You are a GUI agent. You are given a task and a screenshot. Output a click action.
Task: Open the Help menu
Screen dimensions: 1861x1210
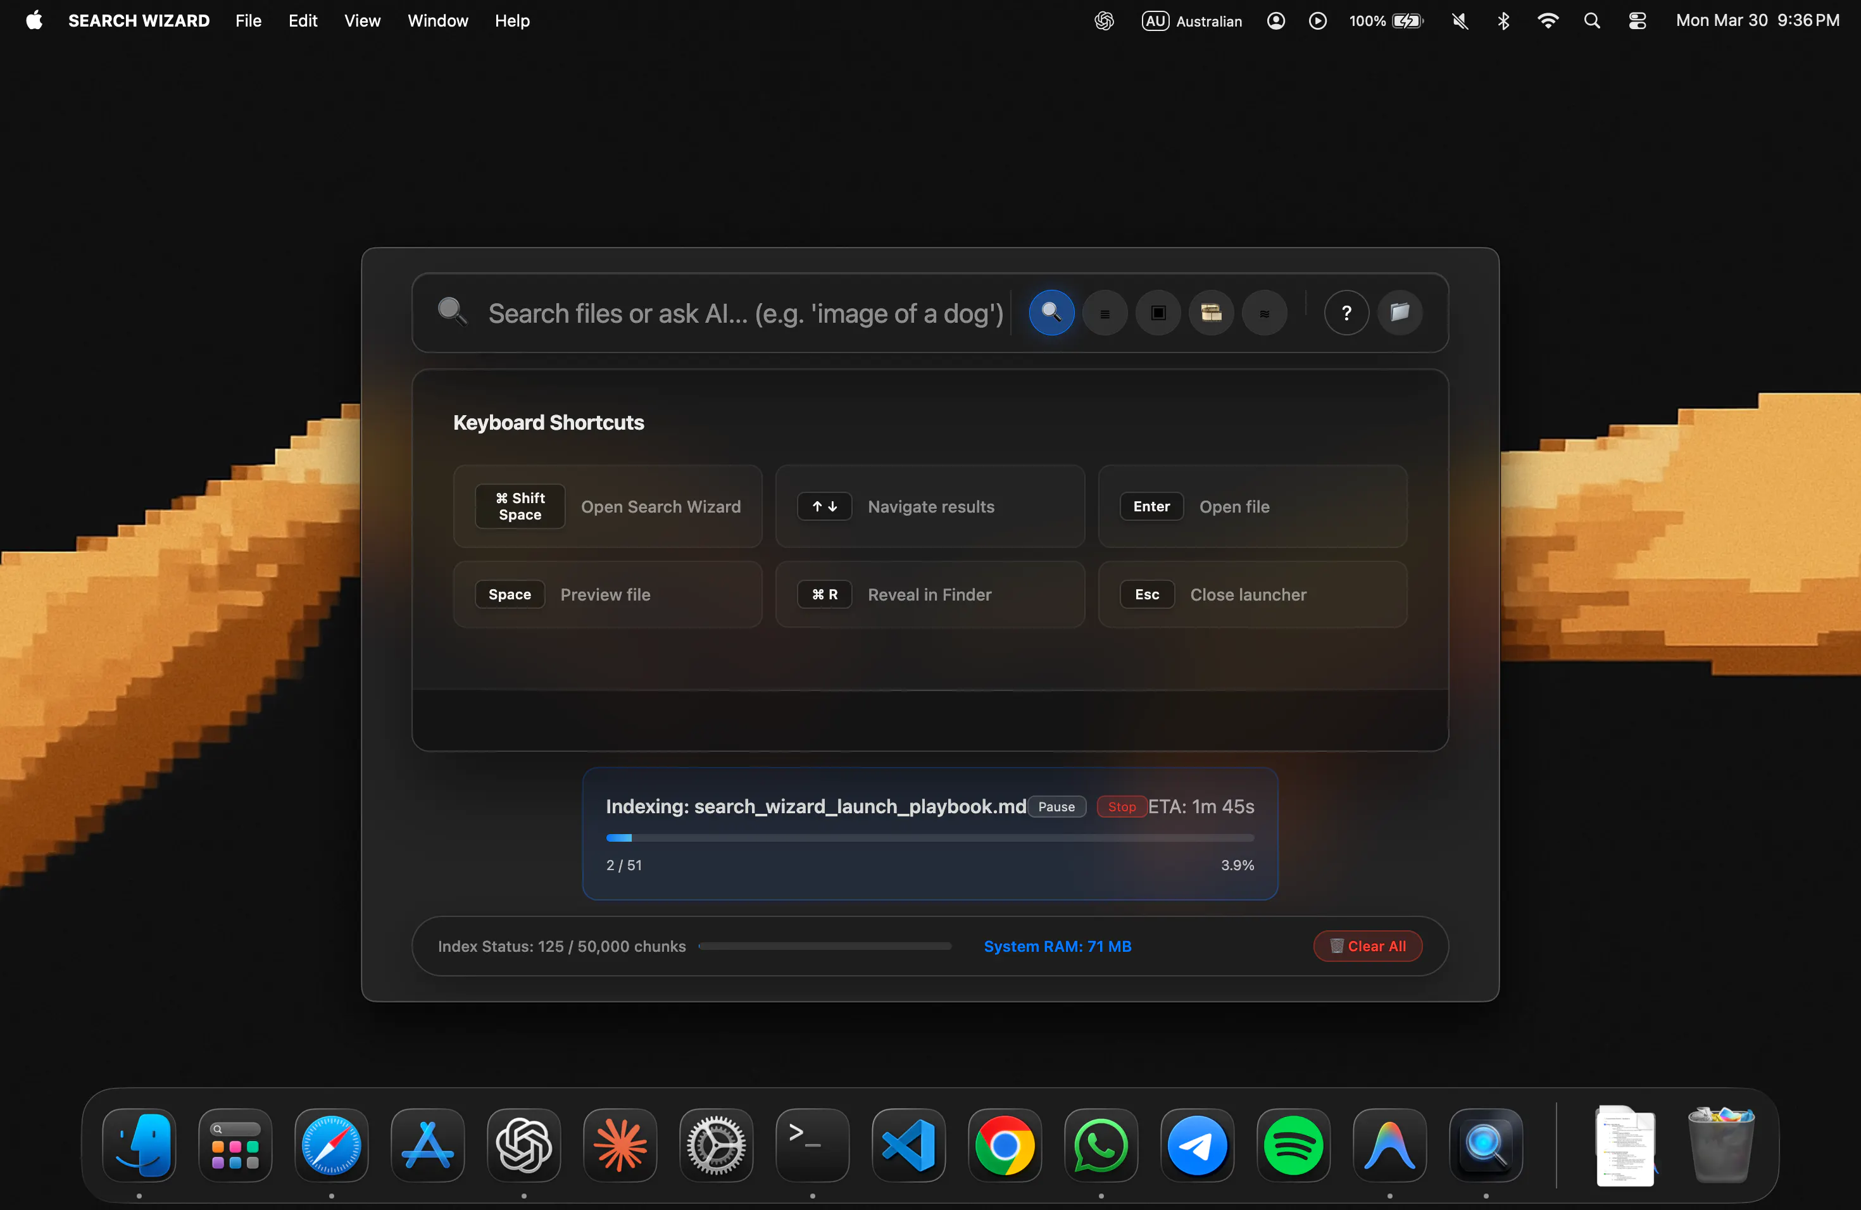tap(512, 20)
